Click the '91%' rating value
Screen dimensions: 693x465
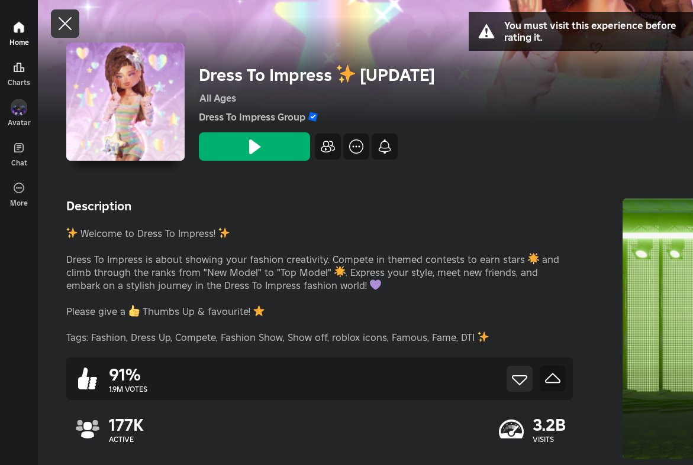[x=125, y=375]
